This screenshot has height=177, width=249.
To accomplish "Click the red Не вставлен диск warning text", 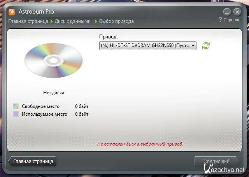I will 140,144.
